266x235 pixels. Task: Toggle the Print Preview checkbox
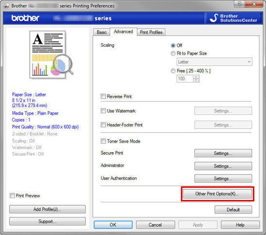tap(12, 196)
